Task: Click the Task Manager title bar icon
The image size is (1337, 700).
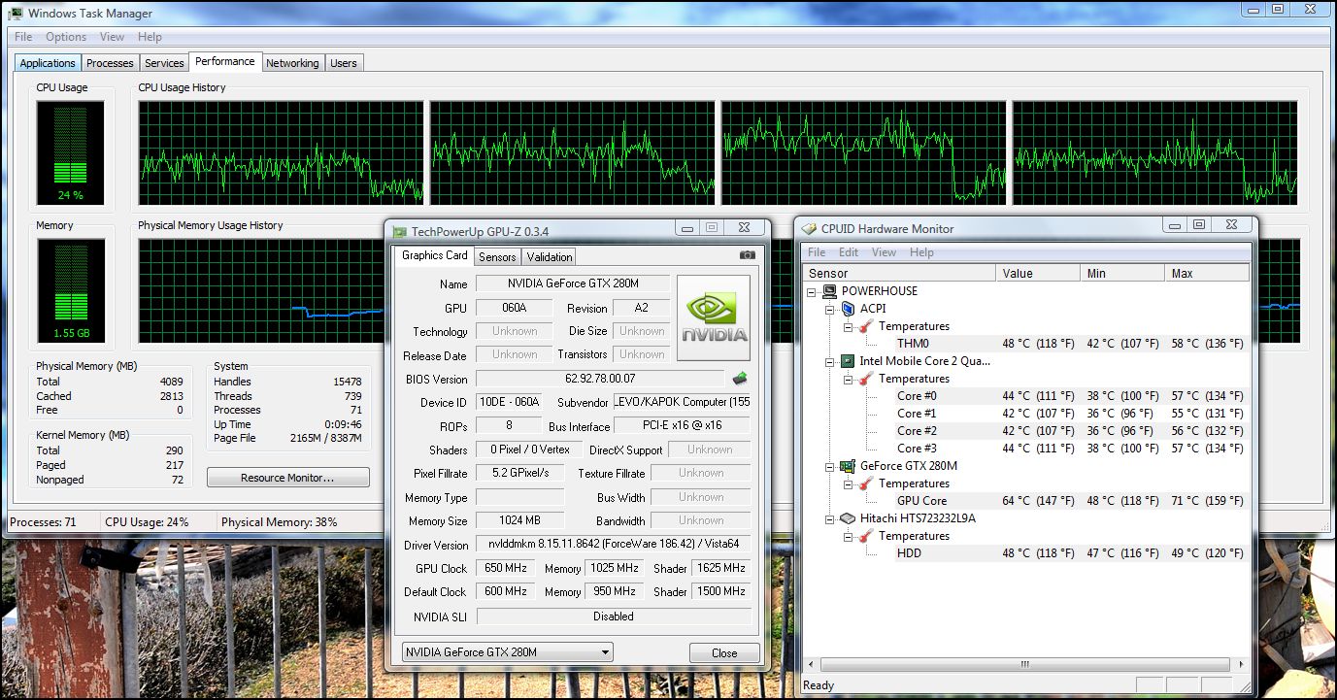Action: pyautogui.click(x=15, y=14)
